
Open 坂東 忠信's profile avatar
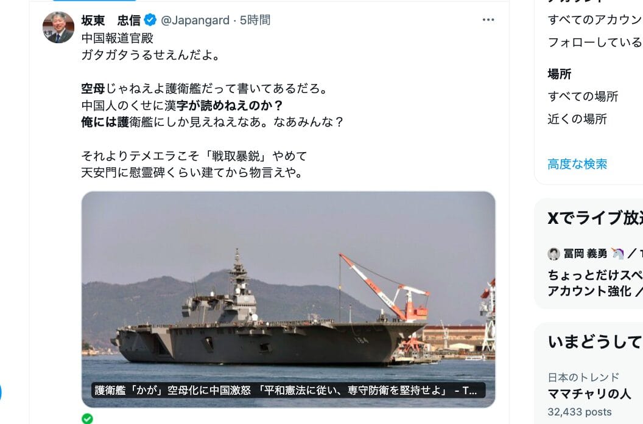[x=58, y=27]
